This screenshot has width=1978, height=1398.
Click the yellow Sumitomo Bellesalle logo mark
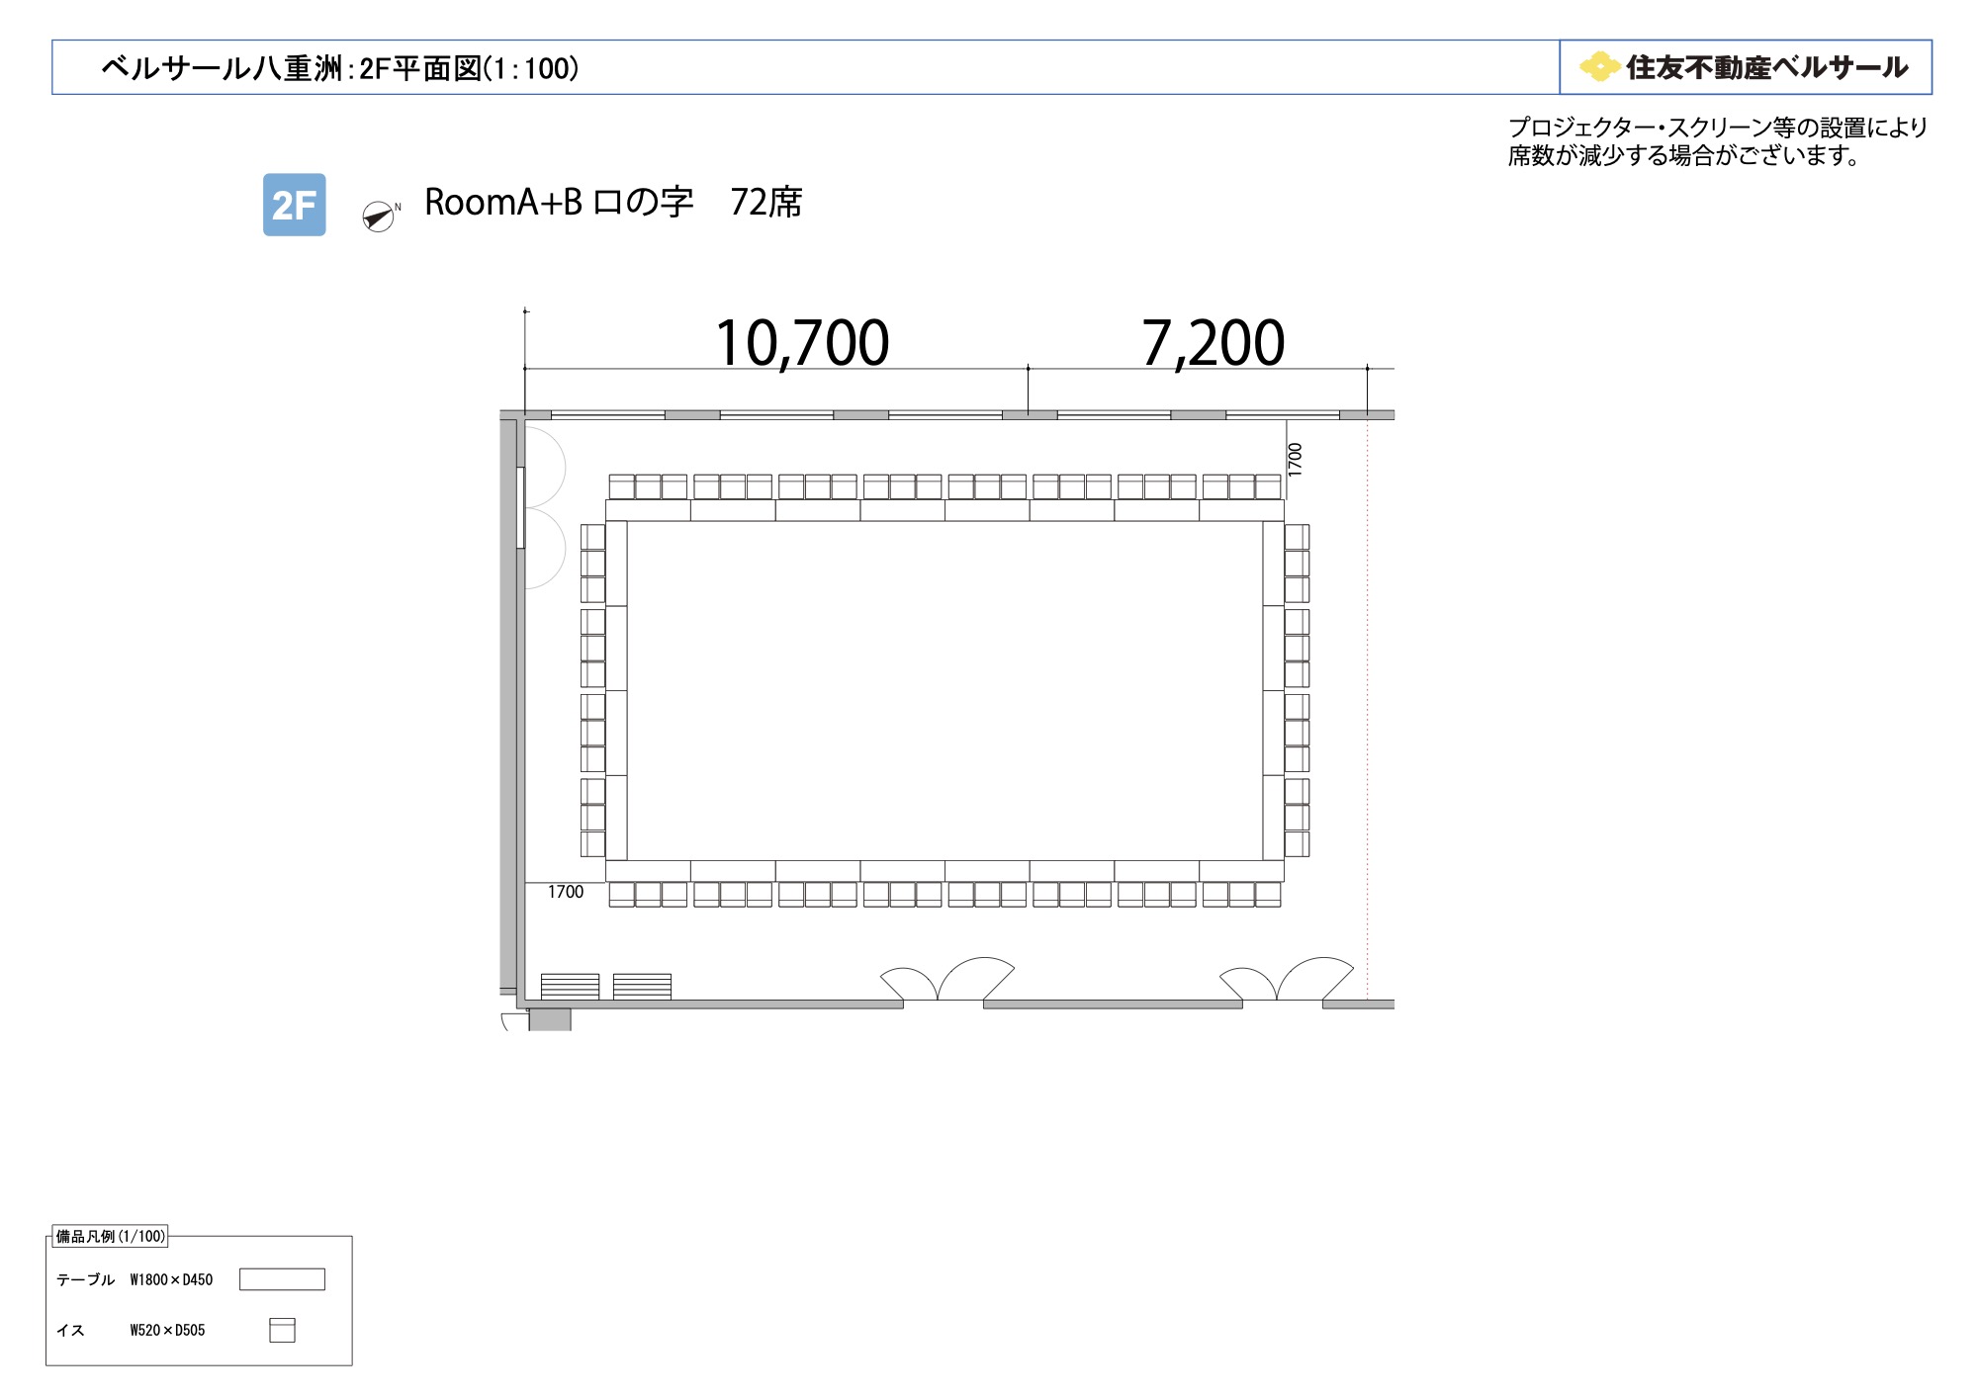coord(1599,66)
